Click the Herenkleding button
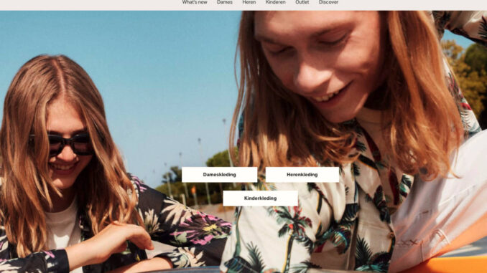487x273 pixels. click(x=302, y=174)
